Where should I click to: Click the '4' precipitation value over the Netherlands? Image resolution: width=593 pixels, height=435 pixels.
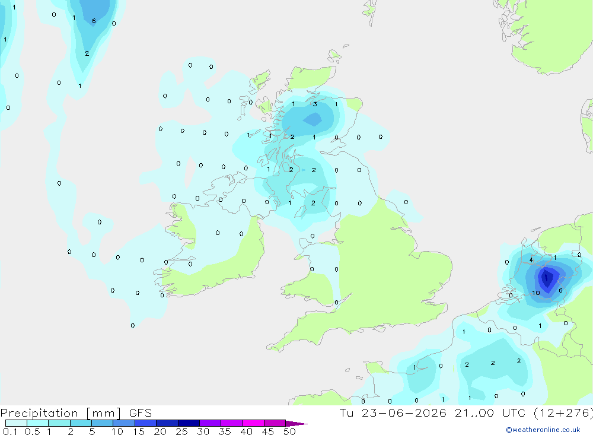pyautogui.click(x=531, y=260)
